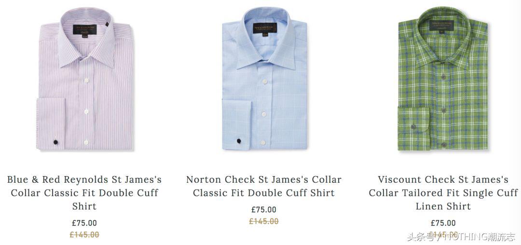Viewport: 521px width, 245px height.
Task: Click the Blue & Red Reynolds shirt title
Action: [x=84, y=193]
